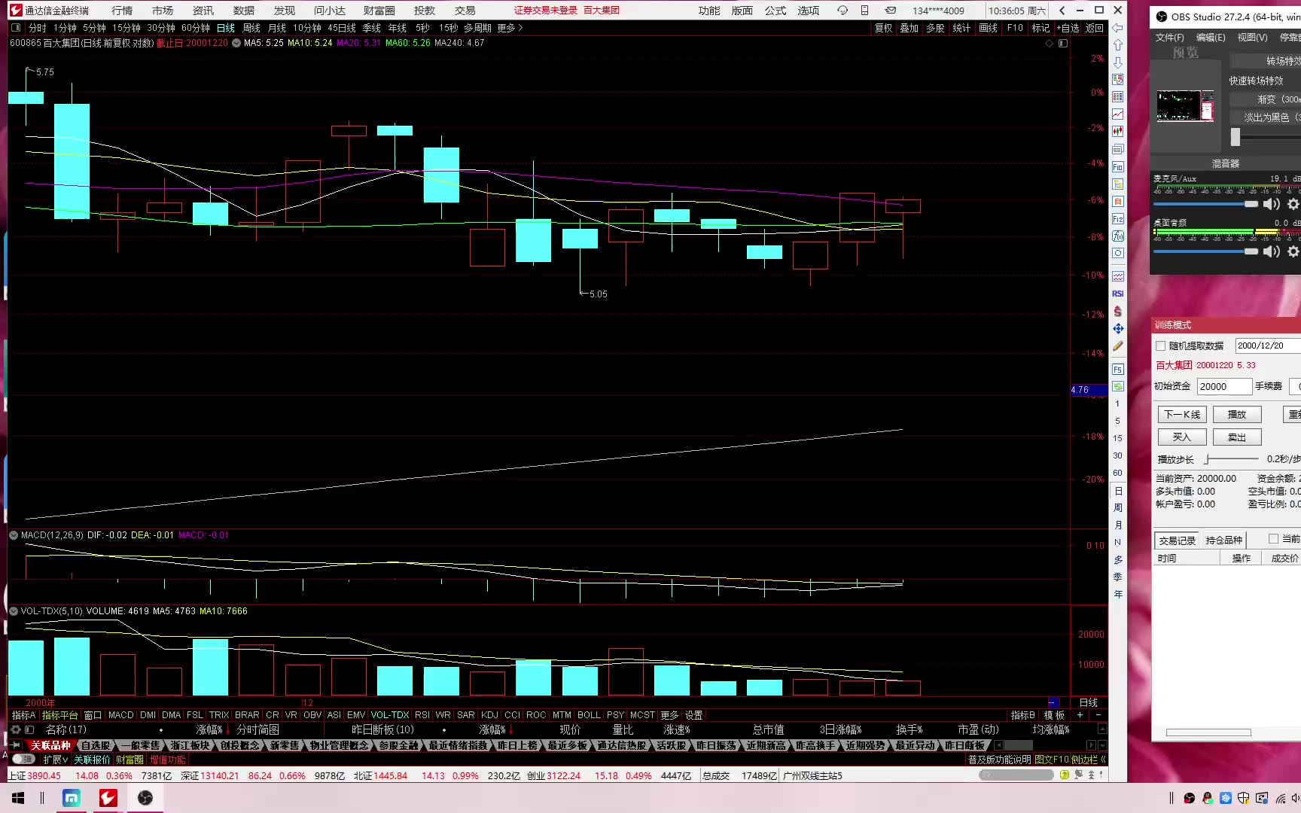Image resolution: width=1301 pixels, height=813 pixels.
Task: Click the 买入 button
Action: point(1182,437)
